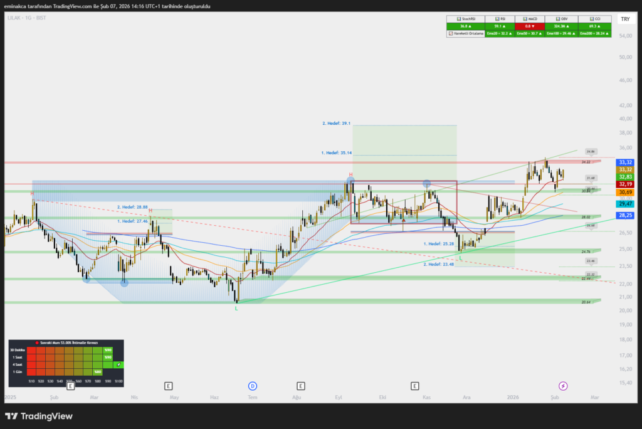Click the purple lightning marker on the time axis
Viewport: 642px width, 429px height.
click(563, 386)
